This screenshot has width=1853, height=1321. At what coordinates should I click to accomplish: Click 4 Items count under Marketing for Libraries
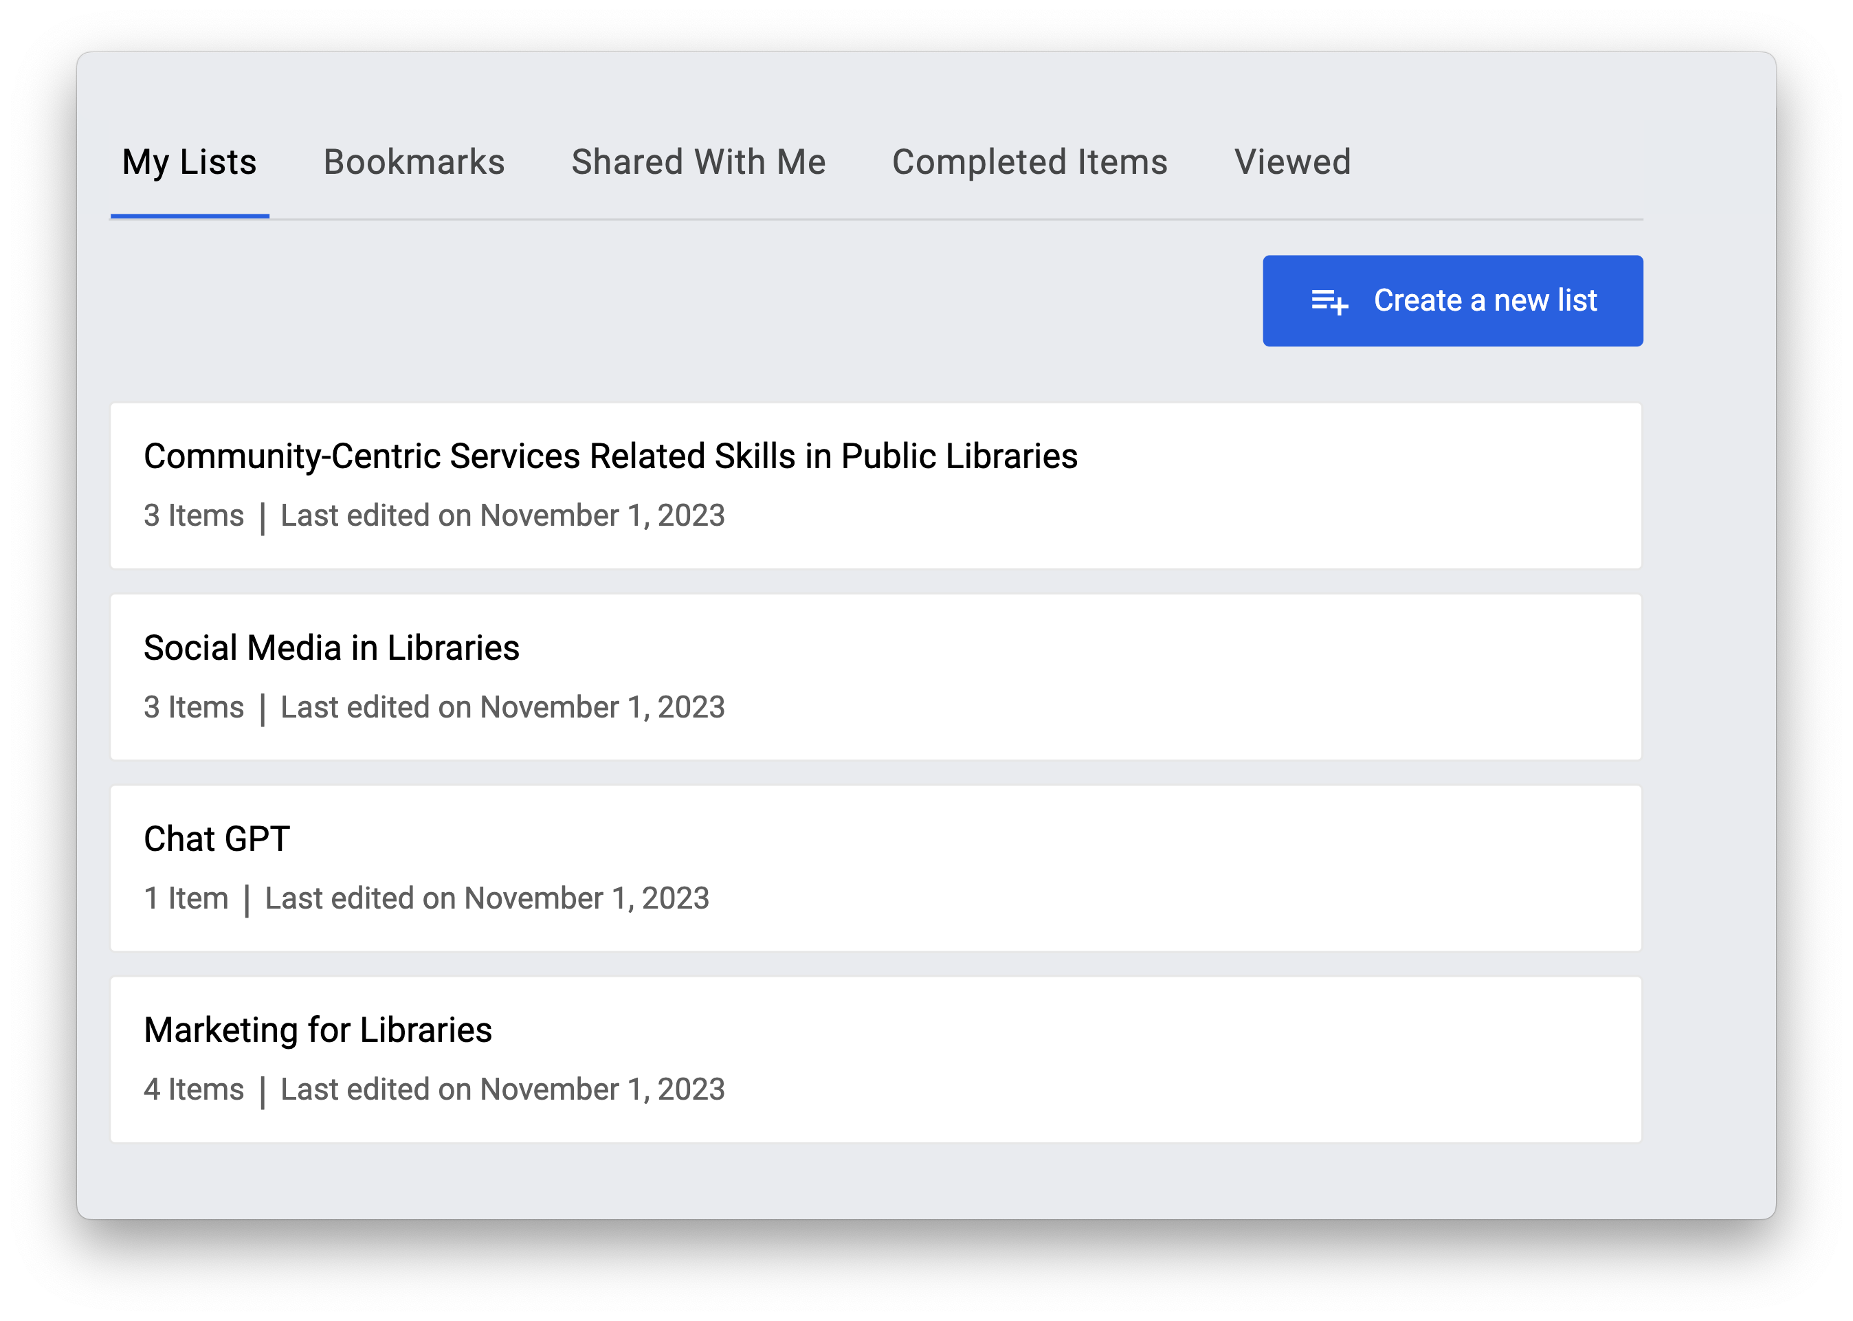tap(194, 1090)
